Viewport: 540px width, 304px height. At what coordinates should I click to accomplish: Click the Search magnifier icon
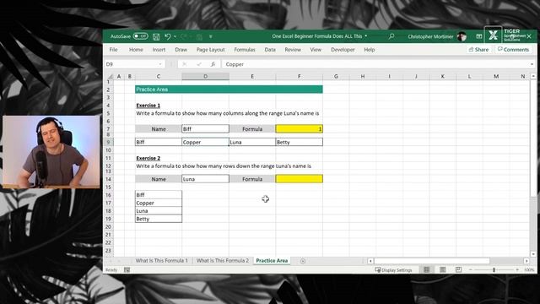(391, 36)
